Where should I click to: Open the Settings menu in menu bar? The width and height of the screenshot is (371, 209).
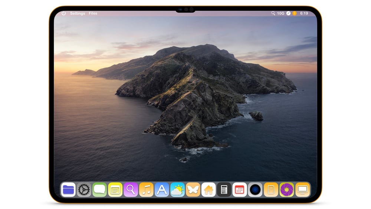click(78, 13)
